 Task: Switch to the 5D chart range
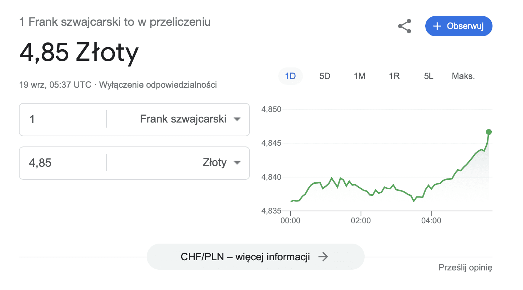pos(325,76)
